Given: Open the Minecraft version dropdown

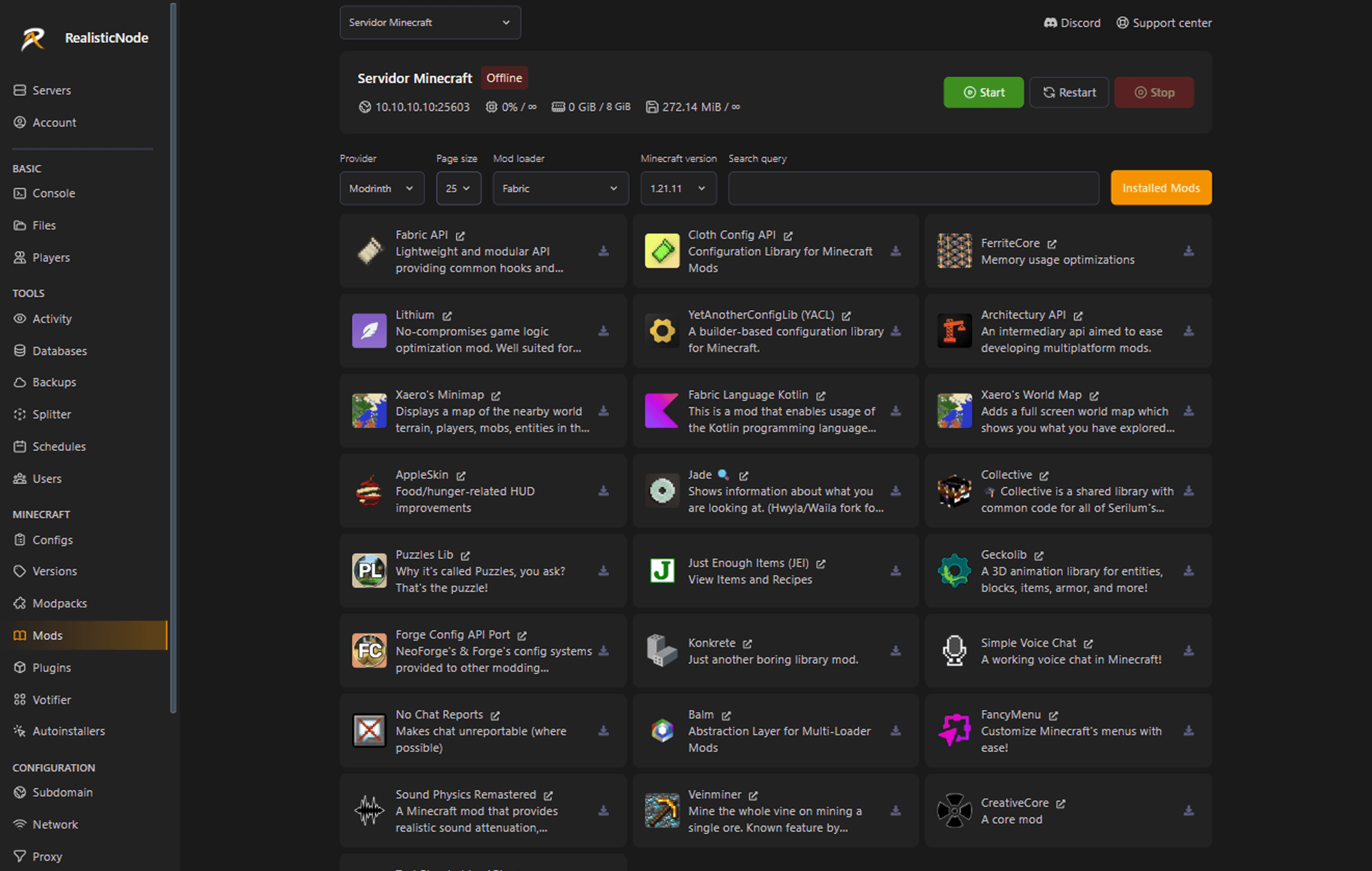Looking at the screenshot, I should pos(678,188).
